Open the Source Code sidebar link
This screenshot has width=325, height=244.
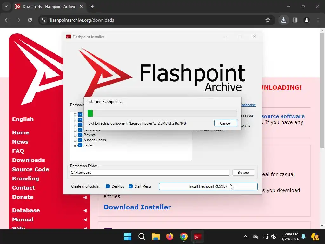click(30, 169)
